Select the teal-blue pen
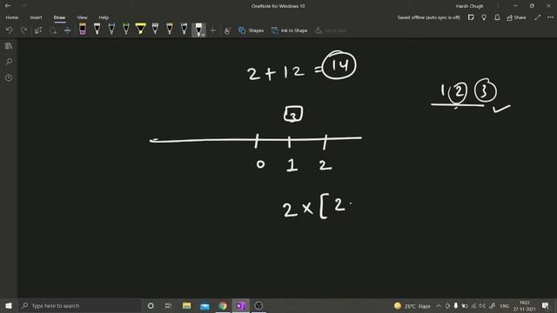Viewport: 557px width, 313px height. point(111,29)
